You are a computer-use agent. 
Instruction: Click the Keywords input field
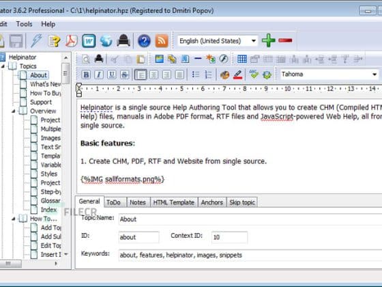[x=250, y=255]
